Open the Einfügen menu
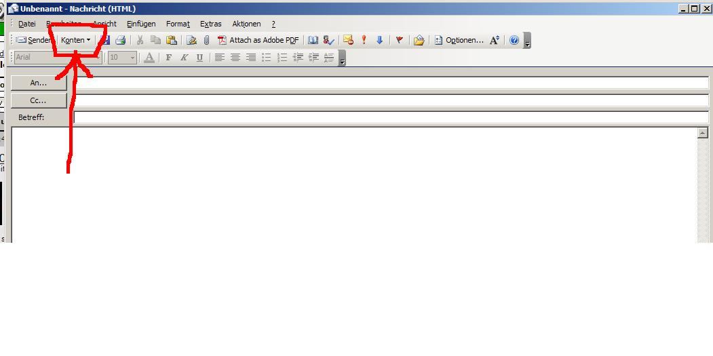 tap(141, 24)
